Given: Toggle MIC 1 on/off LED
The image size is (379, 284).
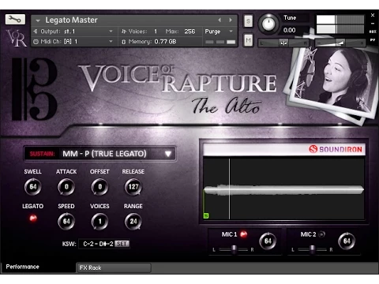Looking at the screenshot, I should click(x=244, y=234).
